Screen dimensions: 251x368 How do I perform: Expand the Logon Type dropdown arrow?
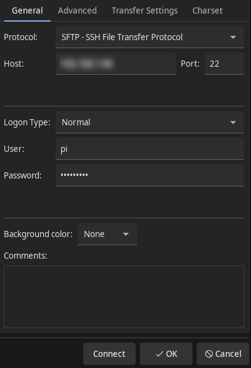pos(233,122)
